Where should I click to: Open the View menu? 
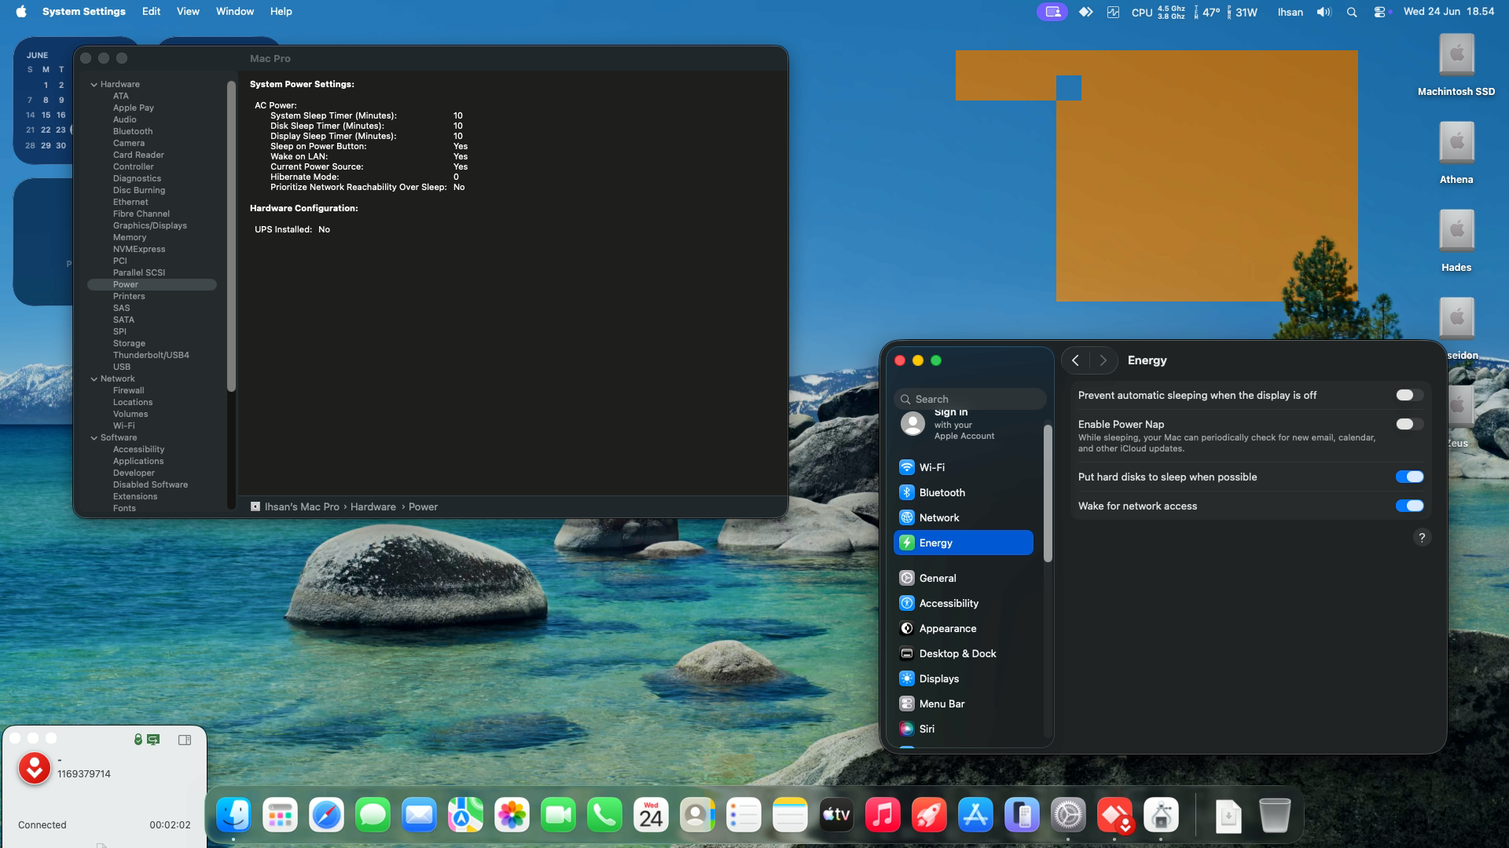tap(188, 12)
